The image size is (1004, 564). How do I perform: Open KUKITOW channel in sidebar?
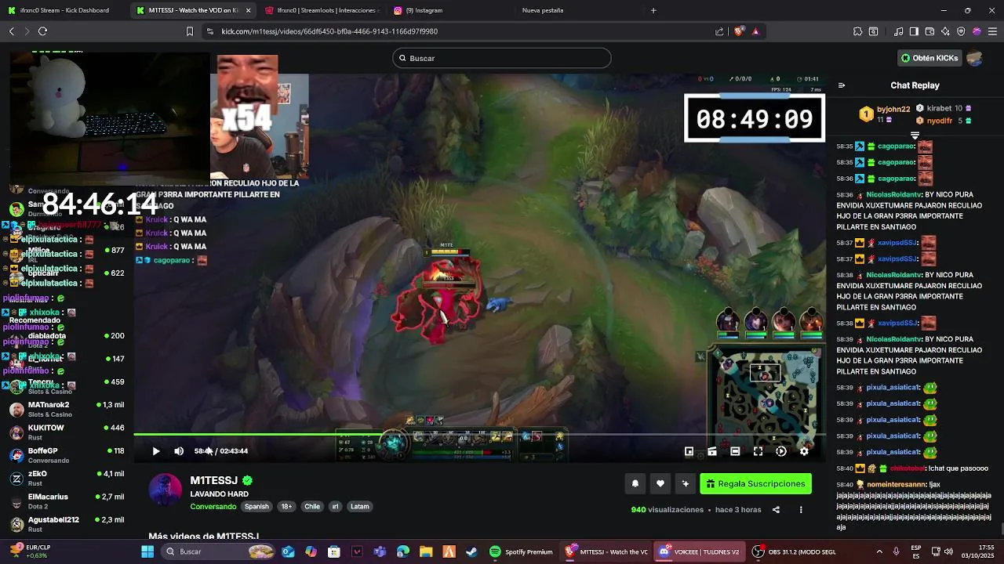pyautogui.click(x=67, y=432)
